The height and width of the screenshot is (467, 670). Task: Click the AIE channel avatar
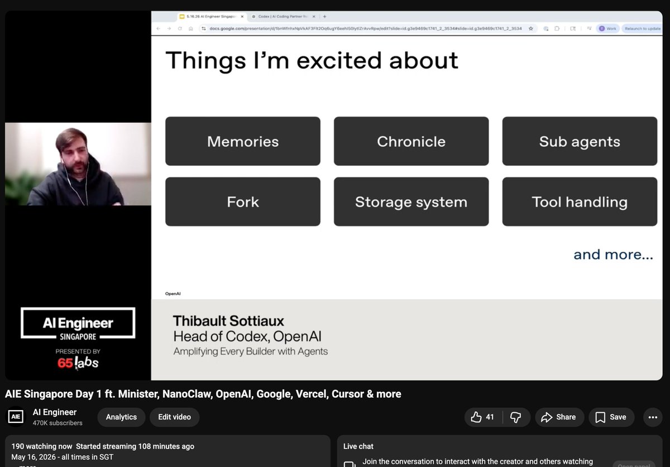(16, 417)
